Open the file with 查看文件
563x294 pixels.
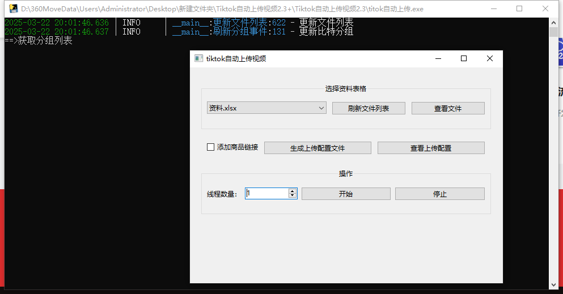(x=448, y=108)
